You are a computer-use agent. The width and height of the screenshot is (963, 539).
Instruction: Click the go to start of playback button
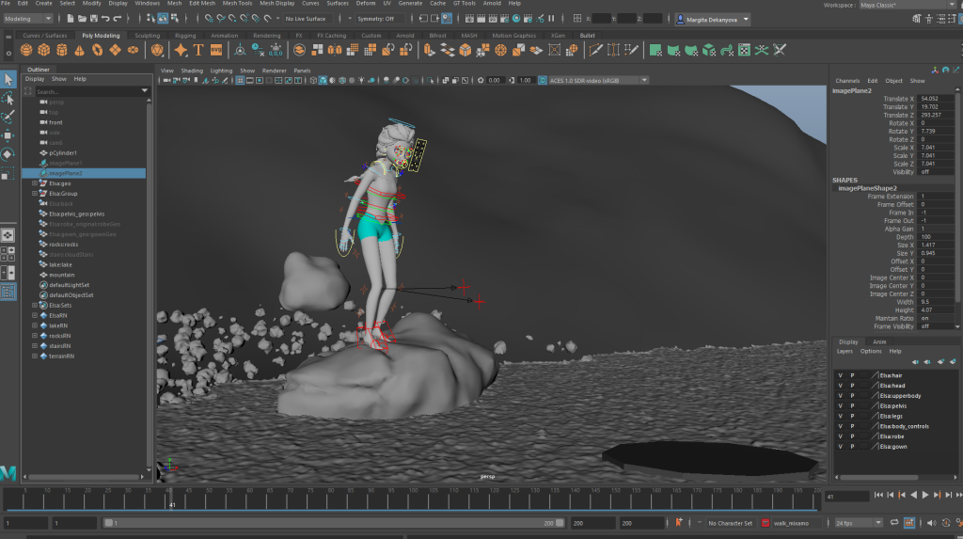tap(878, 495)
